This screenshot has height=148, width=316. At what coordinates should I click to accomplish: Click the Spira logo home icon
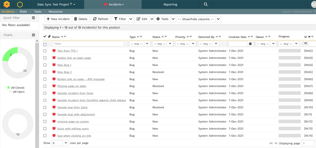tap(7, 4)
